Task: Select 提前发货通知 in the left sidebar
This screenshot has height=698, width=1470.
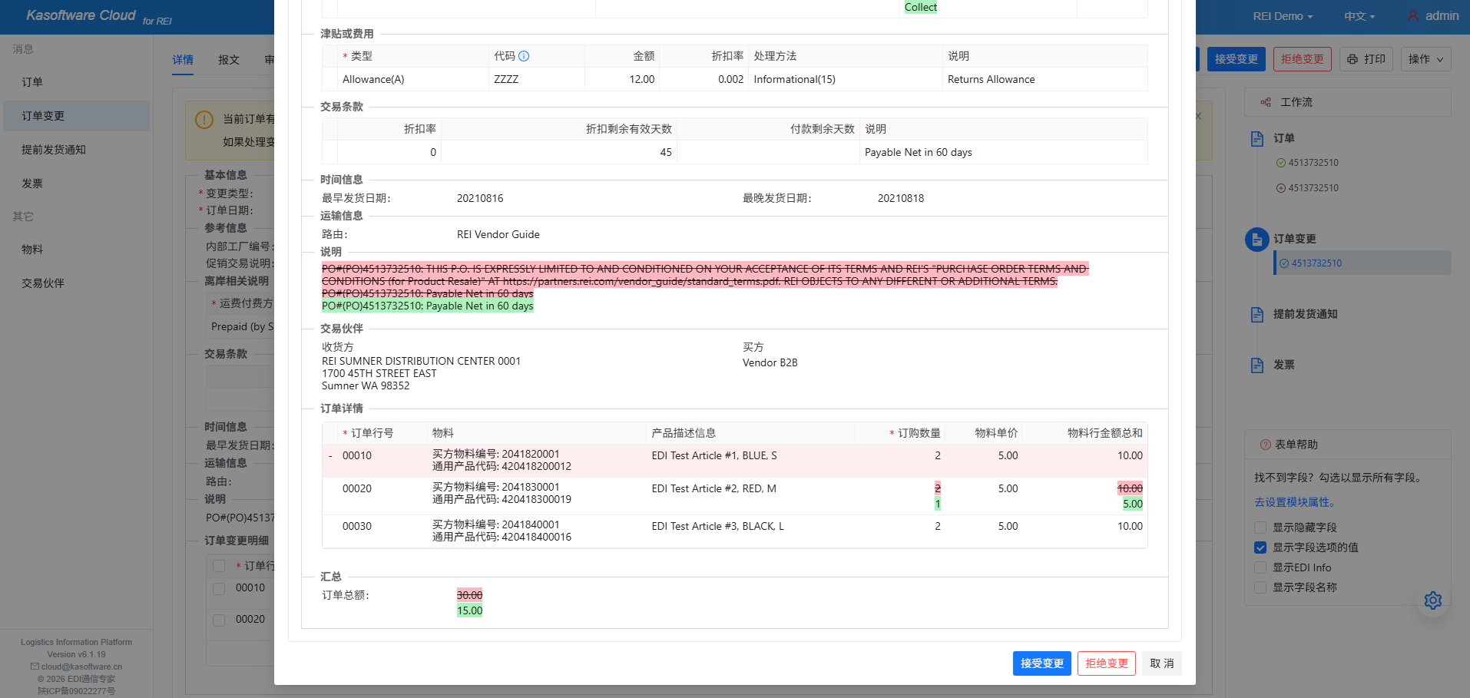Action: point(54,150)
